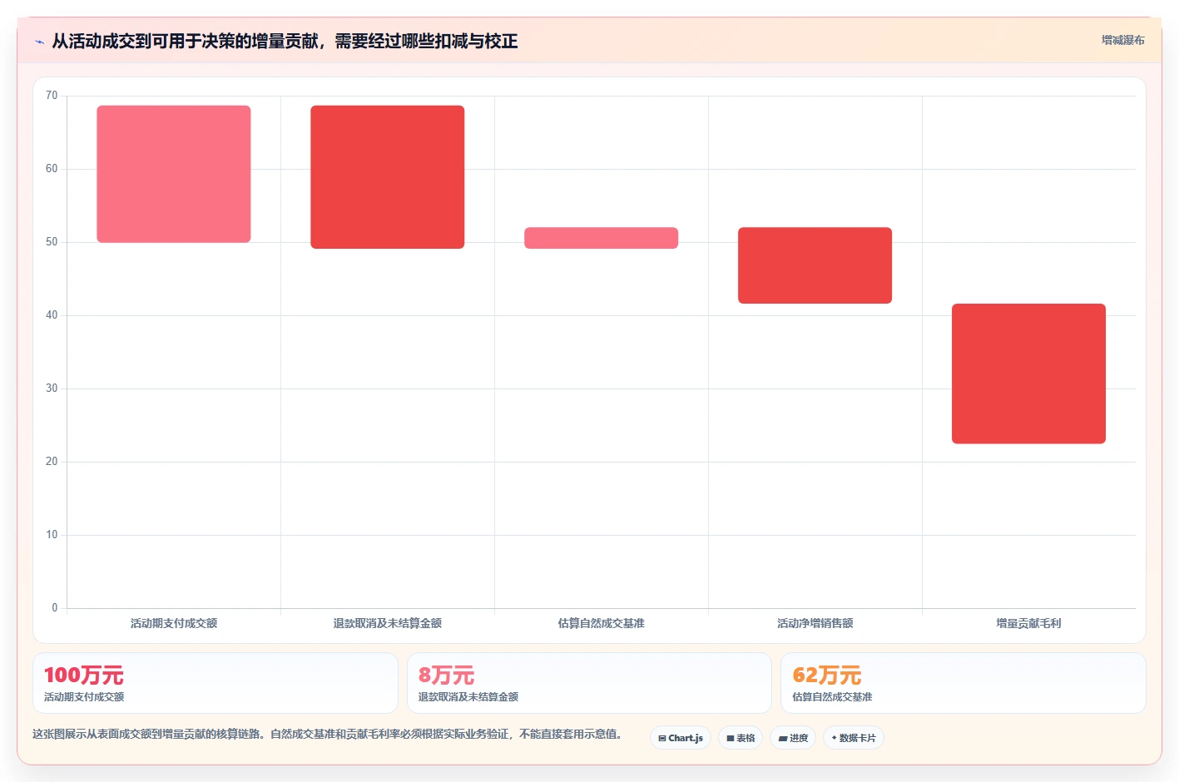Click the 8万元 value card
This screenshot has height=782, width=1179.
tap(589, 683)
